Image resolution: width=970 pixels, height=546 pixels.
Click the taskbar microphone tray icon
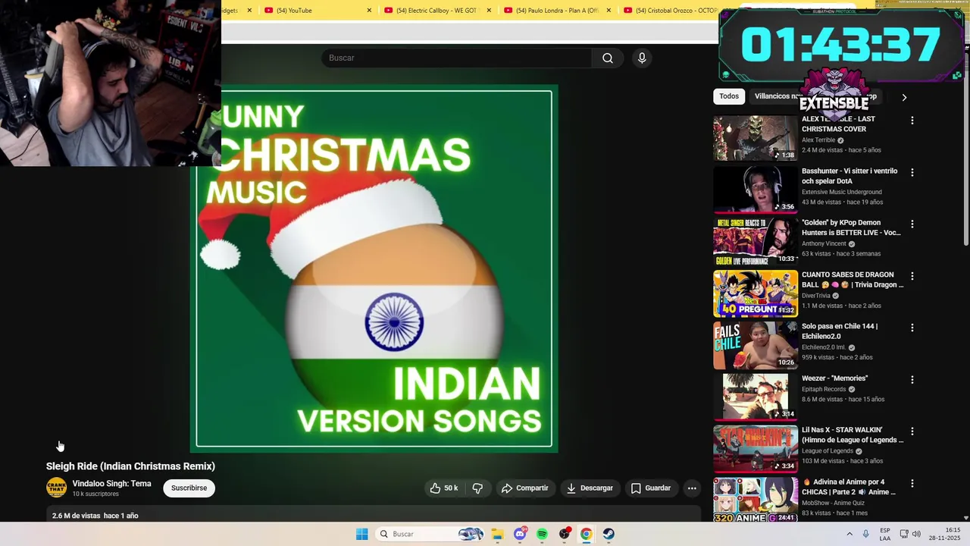tap(865, 534)
